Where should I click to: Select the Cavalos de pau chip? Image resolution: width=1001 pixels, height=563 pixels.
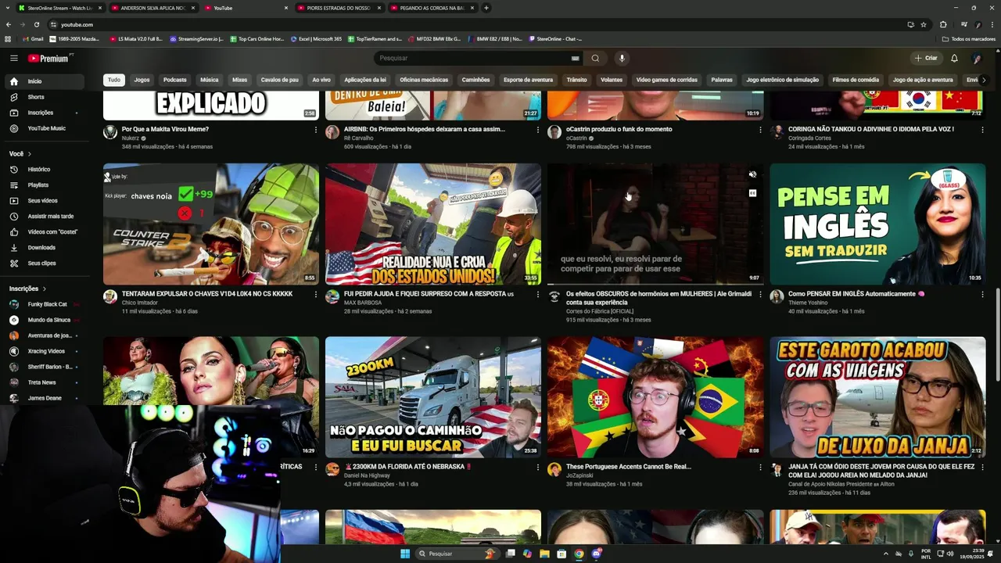tap(280, 80)
